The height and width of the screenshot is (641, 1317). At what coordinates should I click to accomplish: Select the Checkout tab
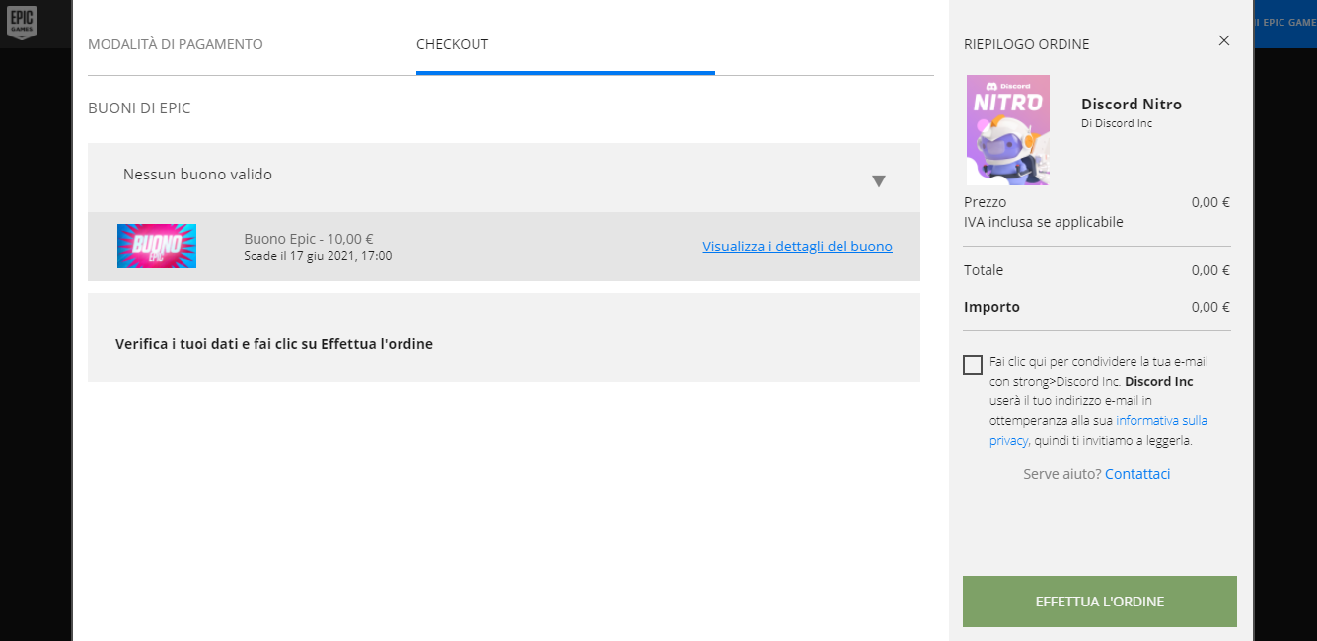[453, 44]
